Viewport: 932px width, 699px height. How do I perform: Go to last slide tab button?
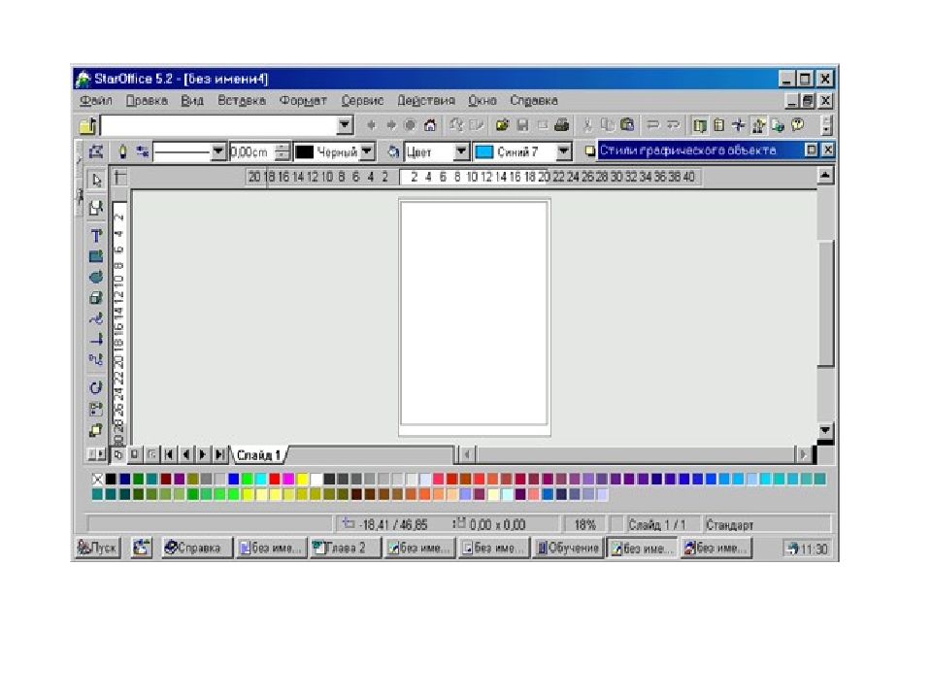pos(220,454)
